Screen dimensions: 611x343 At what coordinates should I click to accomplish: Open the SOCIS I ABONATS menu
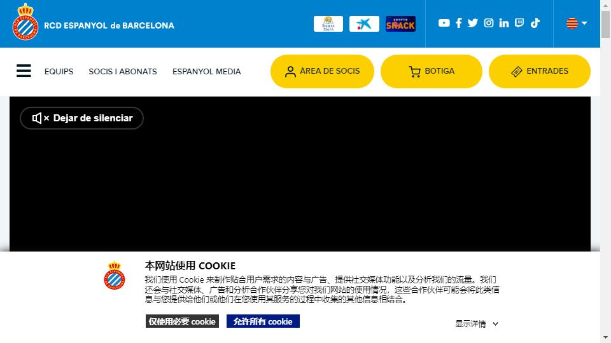point(123,72)
